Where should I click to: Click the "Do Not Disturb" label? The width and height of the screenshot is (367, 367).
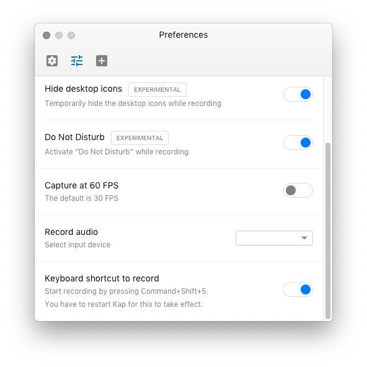[x=74, y=137]
